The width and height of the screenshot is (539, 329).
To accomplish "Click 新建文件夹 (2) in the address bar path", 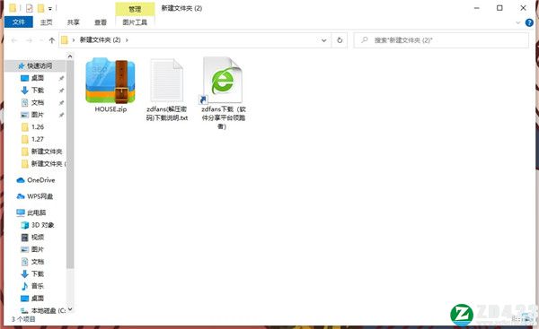I will [100, 40].
